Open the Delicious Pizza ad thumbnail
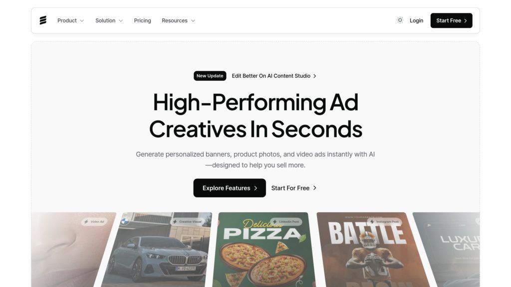The width and height of the screenshot is (511, 287). [264, 250]
